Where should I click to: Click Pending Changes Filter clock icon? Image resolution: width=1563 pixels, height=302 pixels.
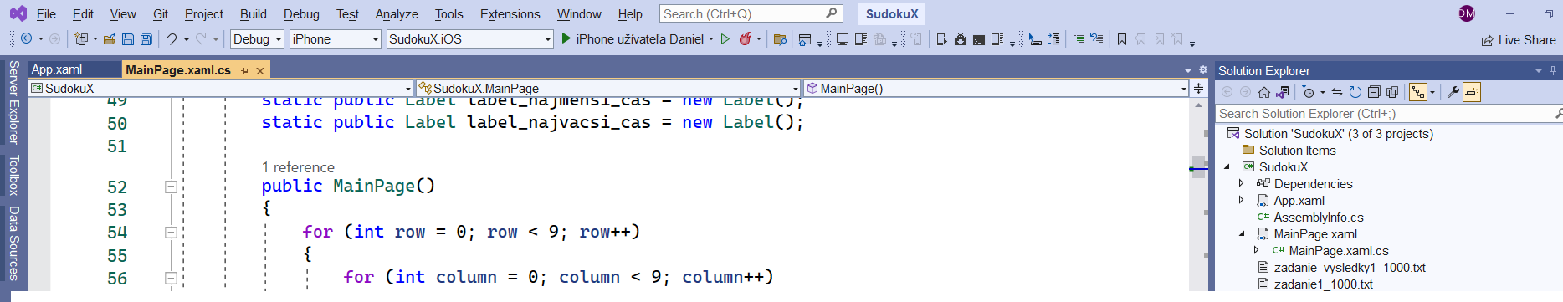(x=1309, y=92)
